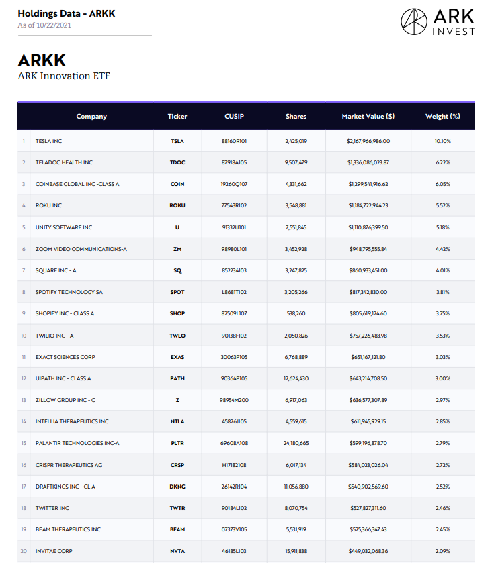Click shares value 24,180,665

pyautogui.click(x=296, y=444)
